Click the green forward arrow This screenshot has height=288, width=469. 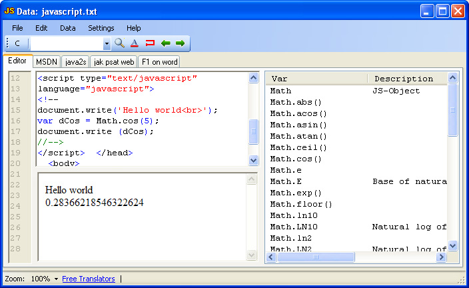180,43
